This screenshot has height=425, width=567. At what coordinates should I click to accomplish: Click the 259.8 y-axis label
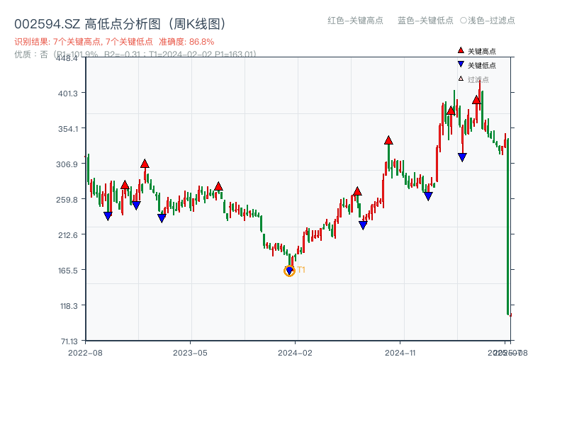point(67,200)
